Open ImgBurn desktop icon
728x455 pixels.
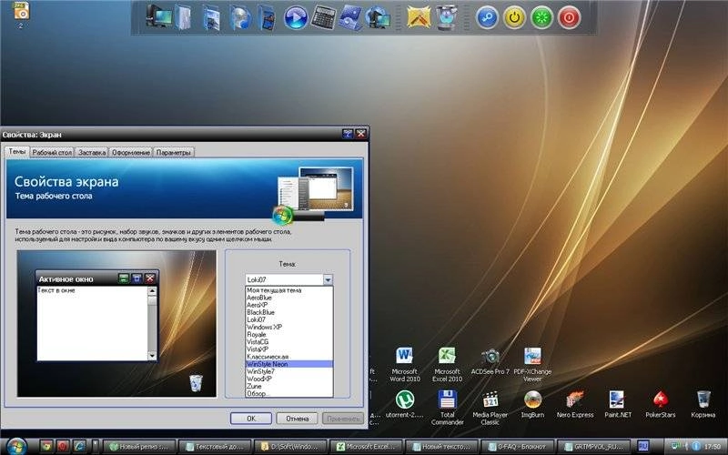532,404
